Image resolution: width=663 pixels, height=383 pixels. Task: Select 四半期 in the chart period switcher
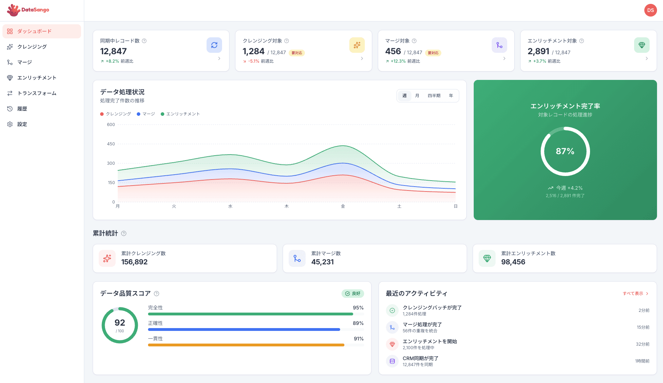pyautogui.click(x=434, y=95)
